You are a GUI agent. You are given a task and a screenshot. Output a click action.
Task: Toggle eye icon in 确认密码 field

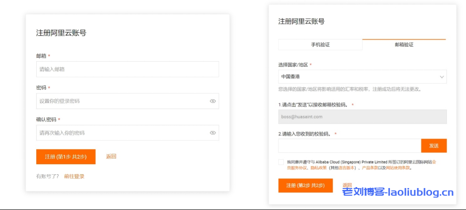[x=213, y=133]
